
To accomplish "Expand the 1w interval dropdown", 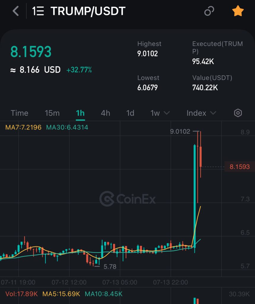I will (x=160, y=113).
